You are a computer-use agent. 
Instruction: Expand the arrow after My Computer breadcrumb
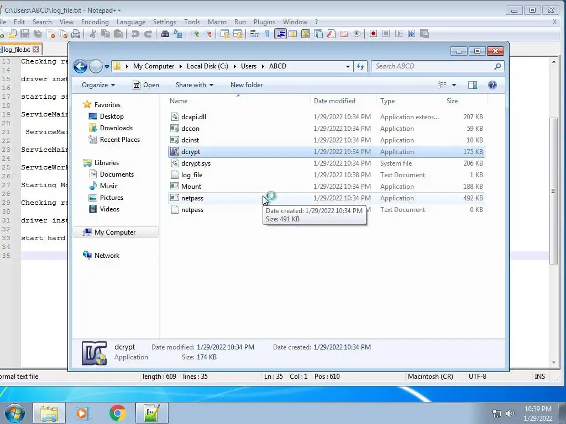(181, 66)
